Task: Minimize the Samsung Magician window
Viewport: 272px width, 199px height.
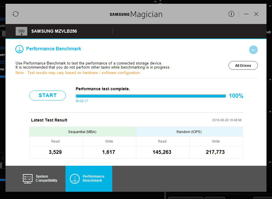Action: point(246,14)
